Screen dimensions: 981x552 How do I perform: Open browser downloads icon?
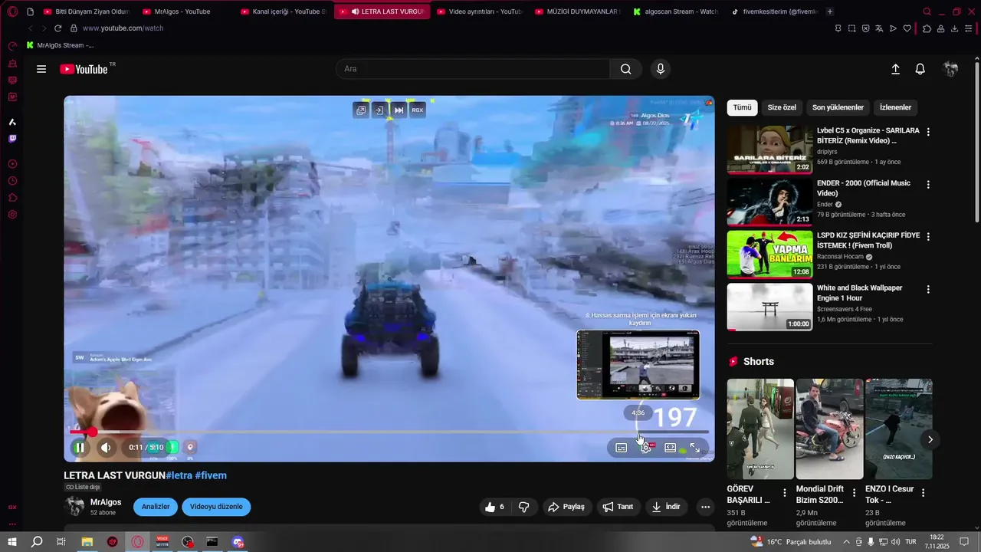coord(955,28)
